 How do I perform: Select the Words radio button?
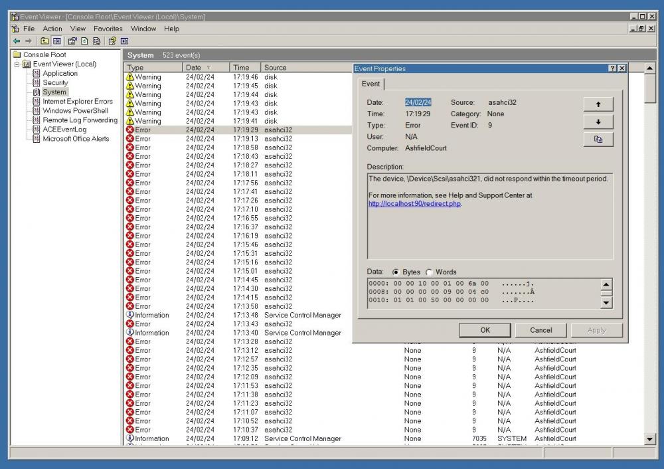[x=429, y=272]
